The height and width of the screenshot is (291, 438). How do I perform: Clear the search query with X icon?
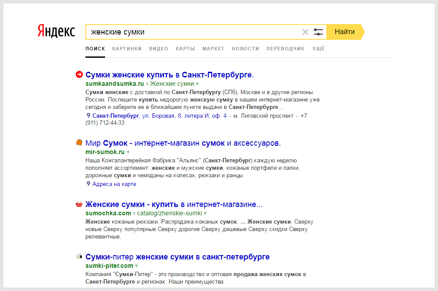tap(305, 32)
